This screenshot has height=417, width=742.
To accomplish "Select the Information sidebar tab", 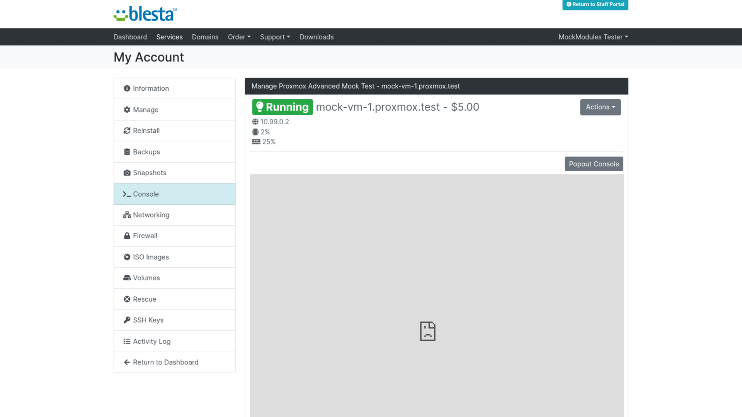I will click(x=175, y=88).
